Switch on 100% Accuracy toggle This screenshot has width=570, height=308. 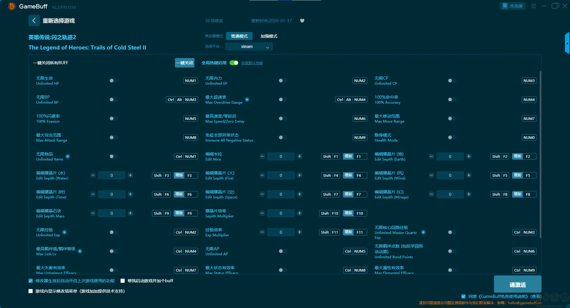coord(452,100)
